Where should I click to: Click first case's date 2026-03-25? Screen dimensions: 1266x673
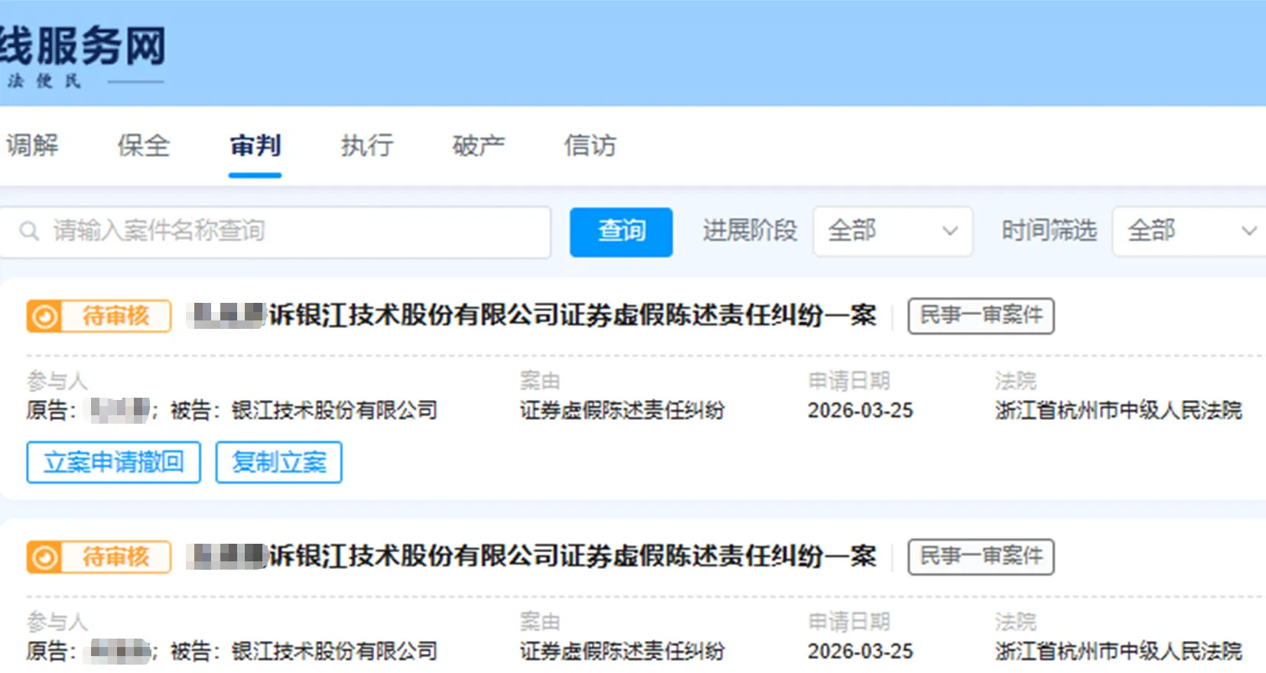click(x=861, y=411)
